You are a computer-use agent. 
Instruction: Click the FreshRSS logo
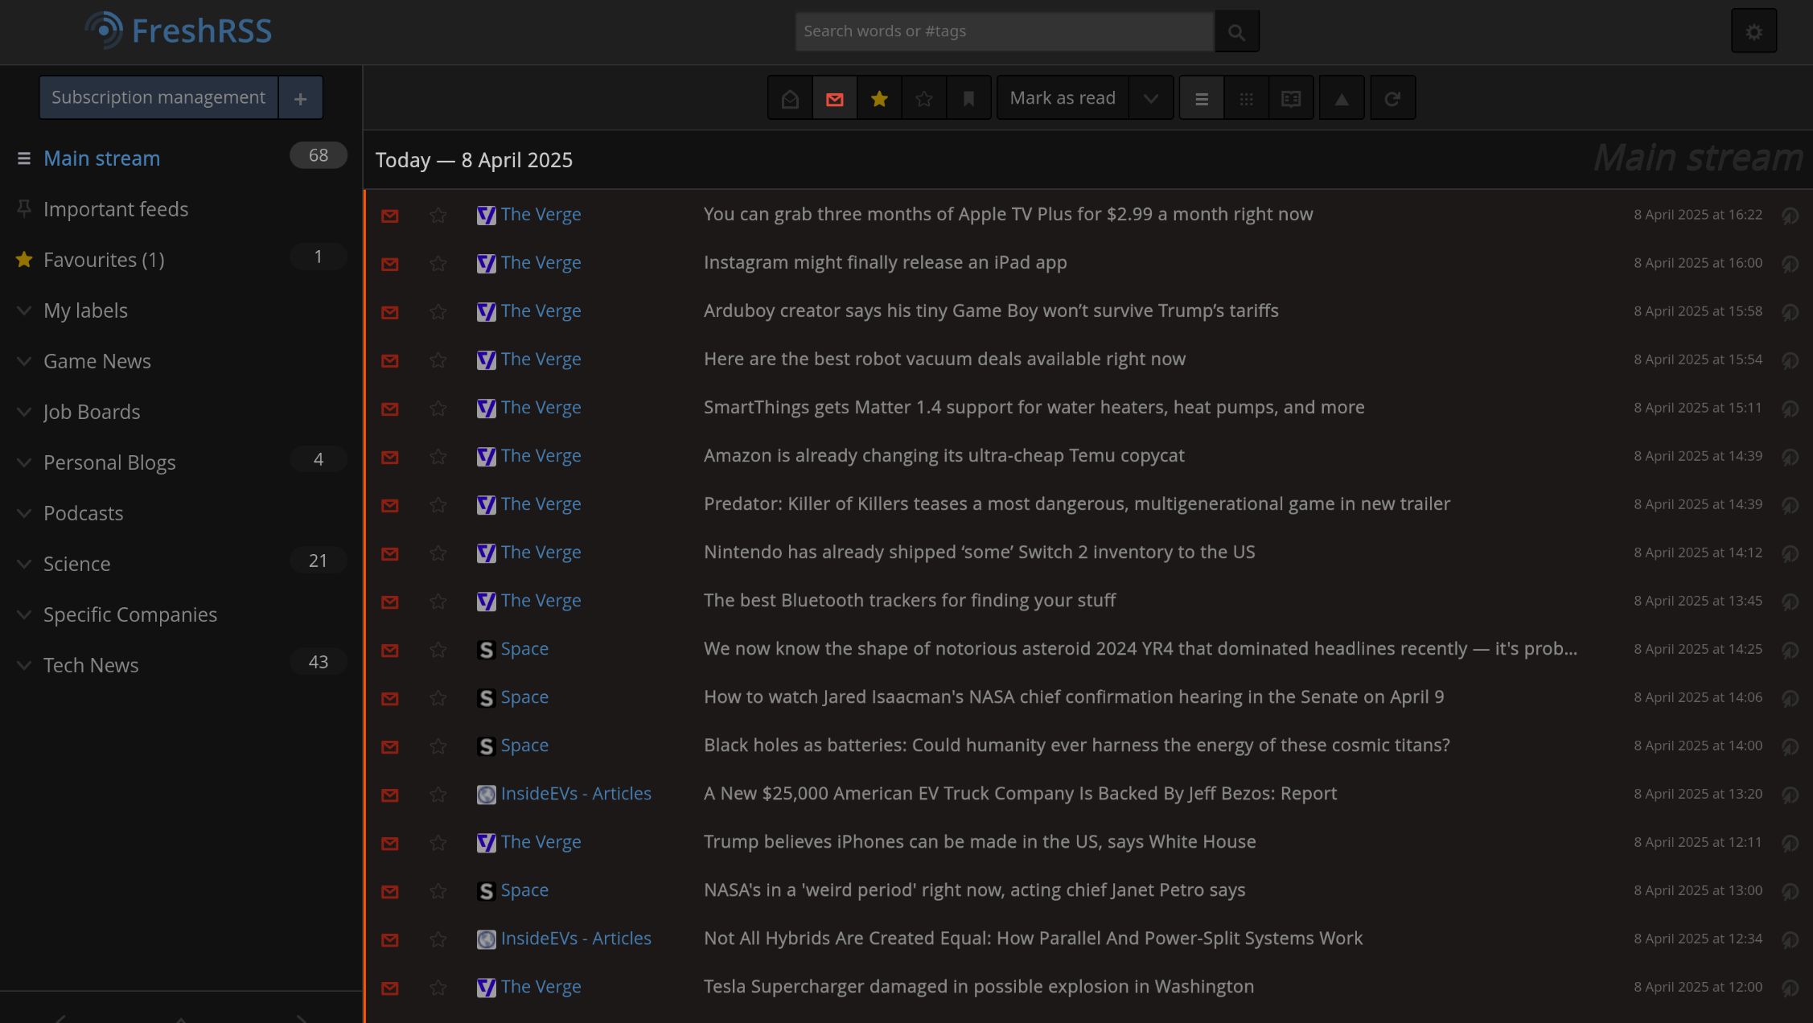(179, 31)
